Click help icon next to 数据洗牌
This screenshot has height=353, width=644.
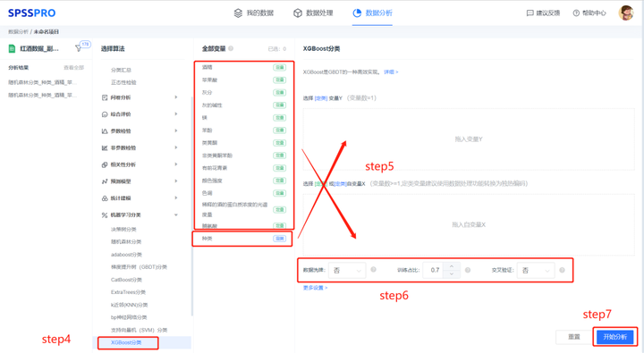(373, 270)
